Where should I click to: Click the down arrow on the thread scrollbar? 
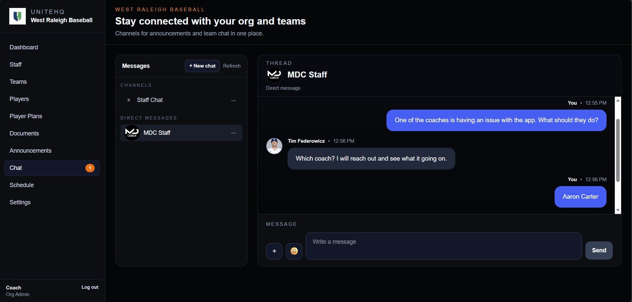click(x=617, y=210)
